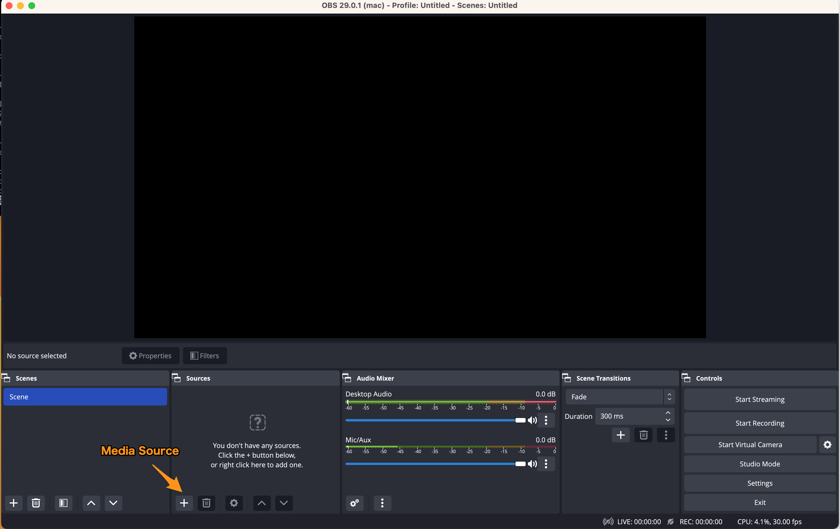Image resolution: width=840 pixels, height=529 pixels.
Task: Toggle Studio Mode
Action: point(759,464)
